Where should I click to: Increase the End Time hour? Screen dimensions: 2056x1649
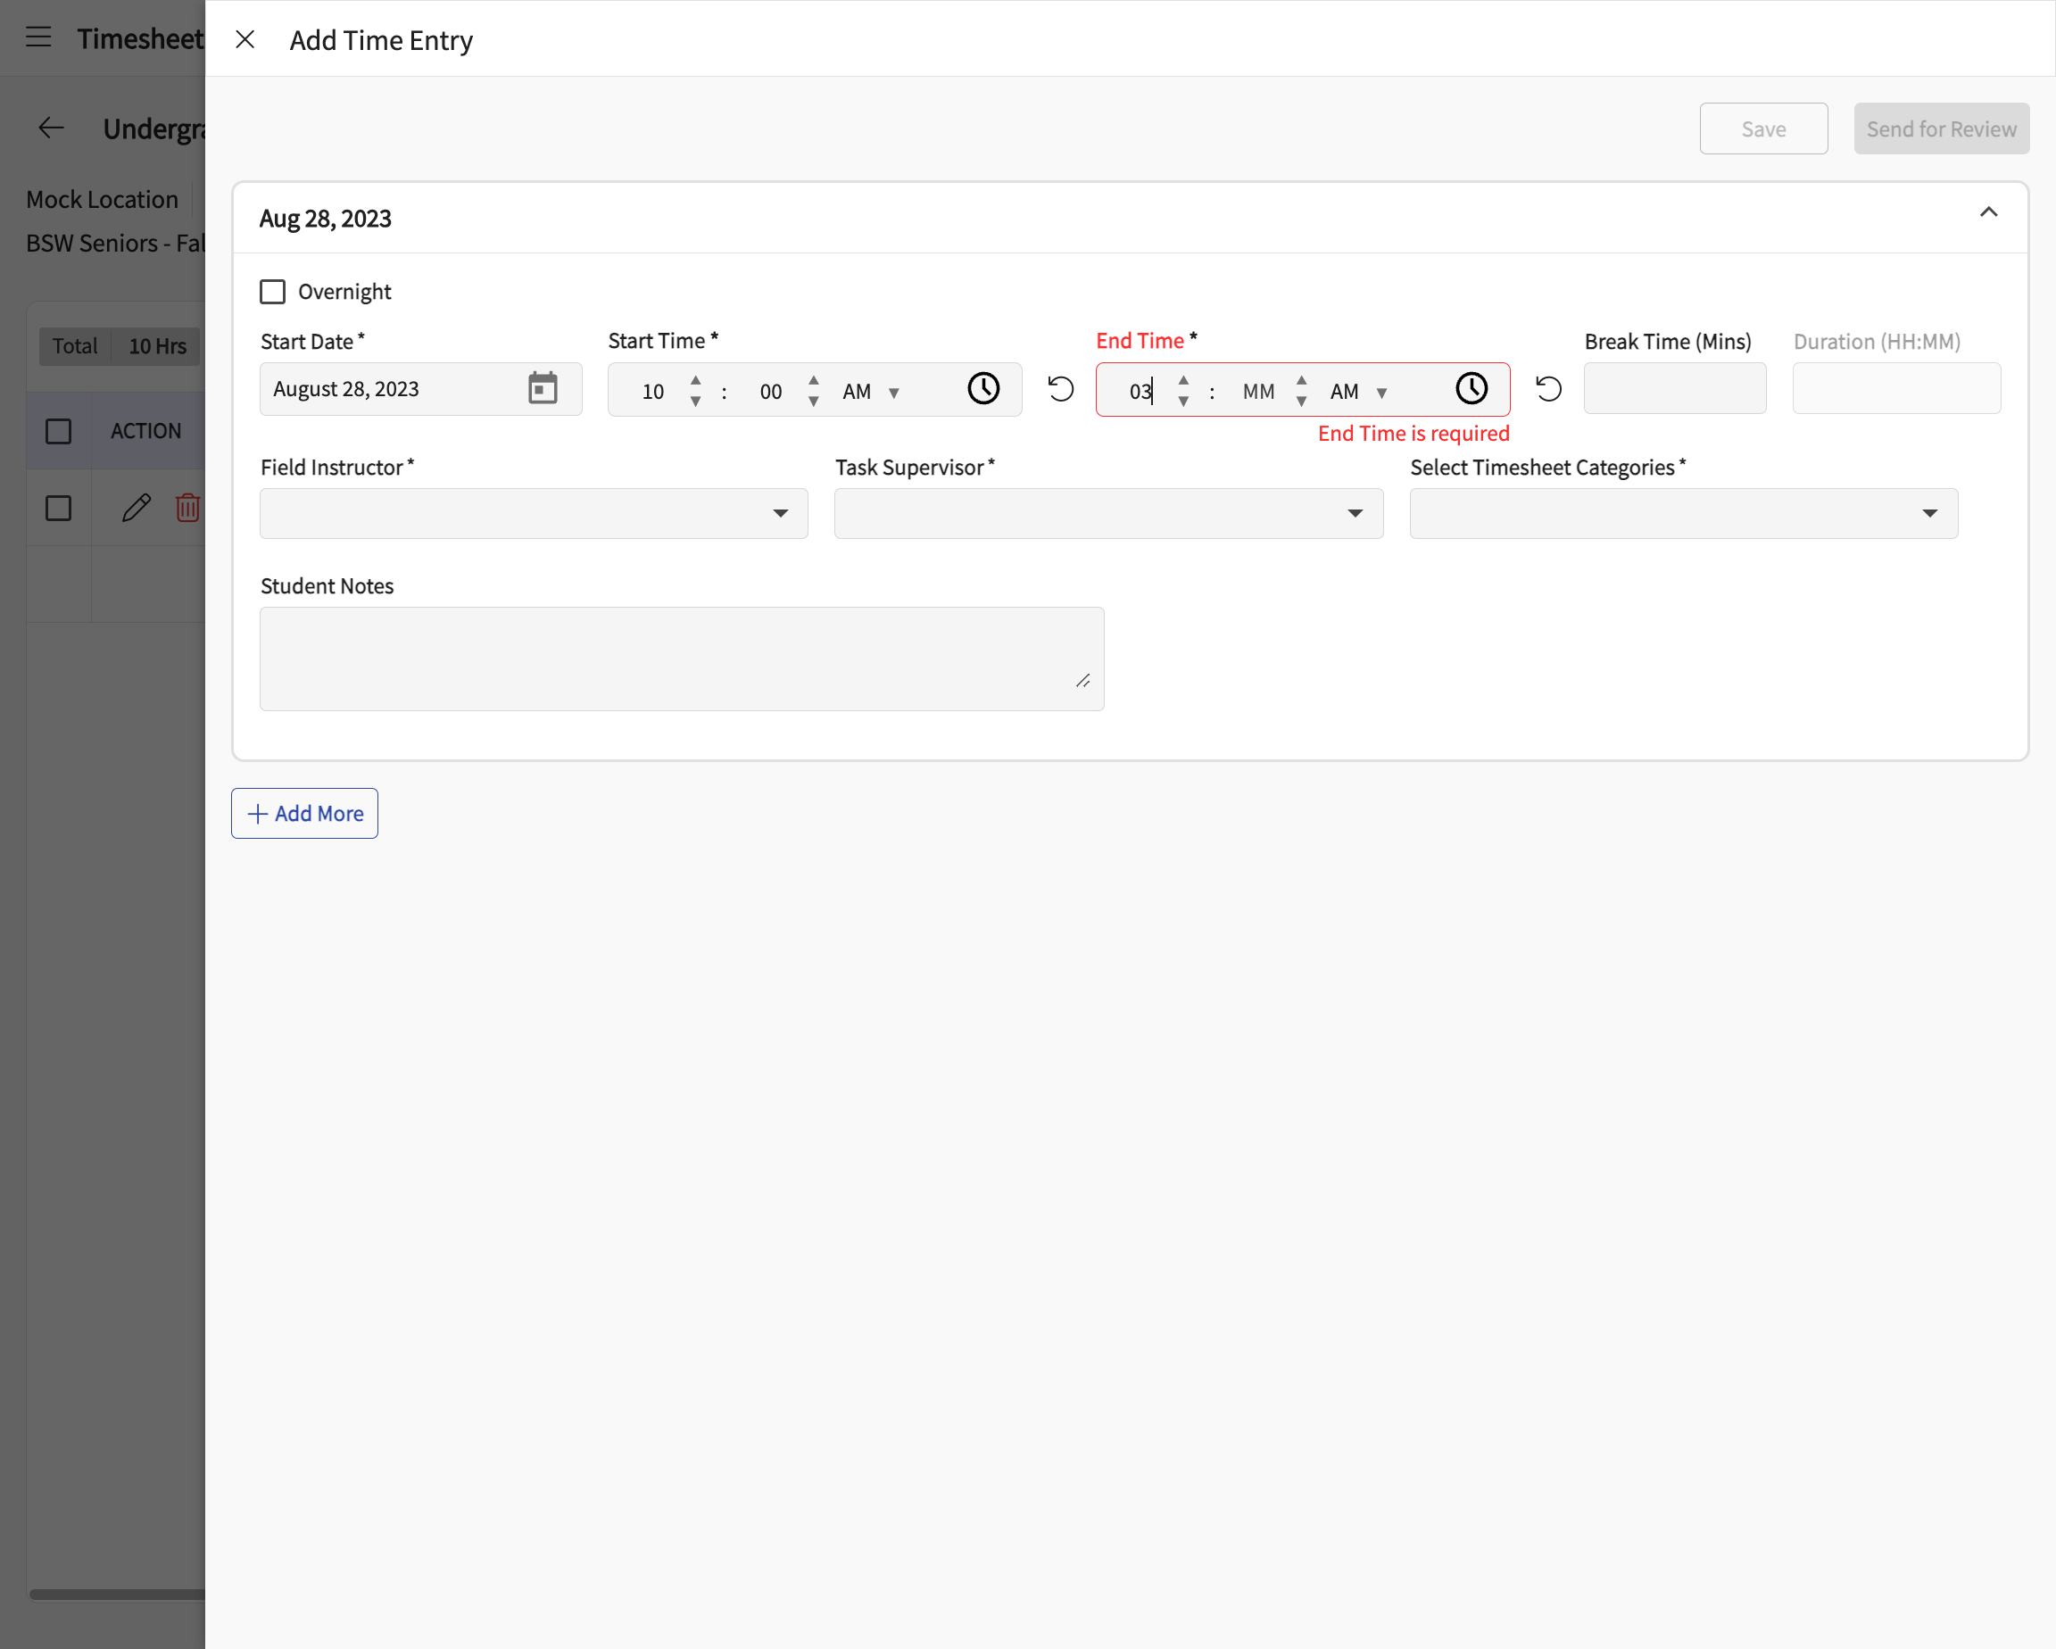(x=1183, y=379)
